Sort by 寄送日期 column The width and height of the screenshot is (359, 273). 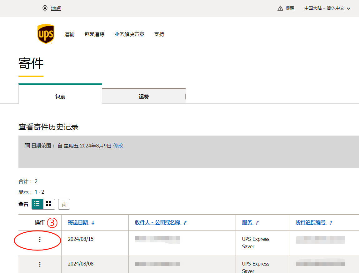[x=78, y=222]
